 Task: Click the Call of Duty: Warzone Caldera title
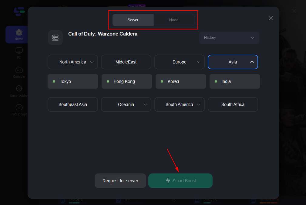click(x=103, y=34)
